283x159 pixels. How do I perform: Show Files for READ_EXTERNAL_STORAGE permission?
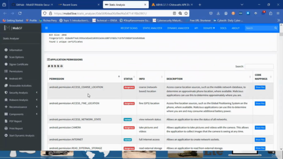(x=260, y=148)
